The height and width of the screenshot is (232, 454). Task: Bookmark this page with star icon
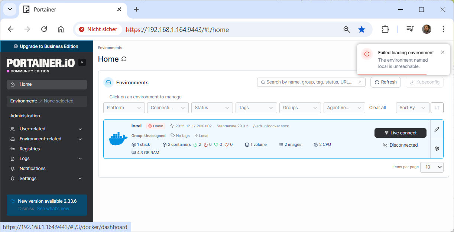click(361, 29)
